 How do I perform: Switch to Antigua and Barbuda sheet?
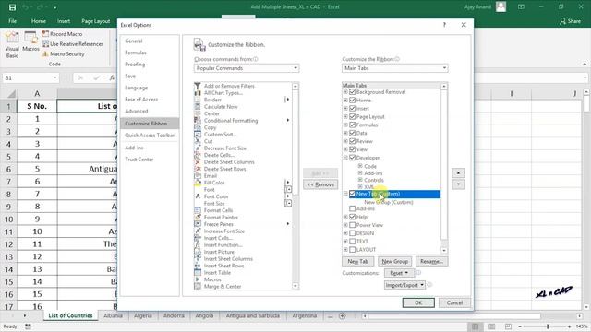pos(253,315)
